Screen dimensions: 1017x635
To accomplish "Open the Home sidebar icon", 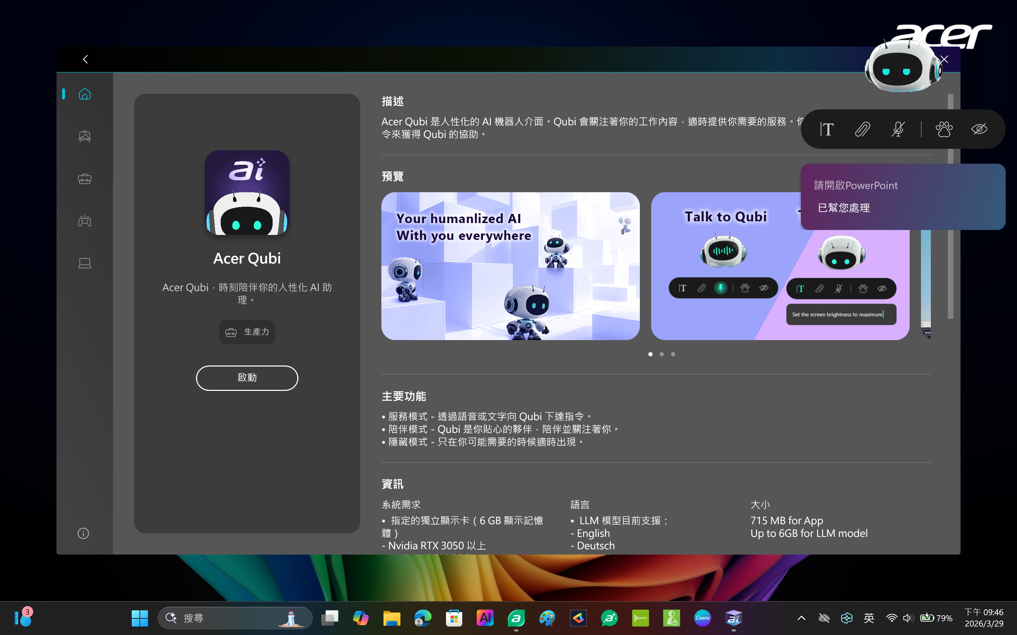I will (84, 94).
